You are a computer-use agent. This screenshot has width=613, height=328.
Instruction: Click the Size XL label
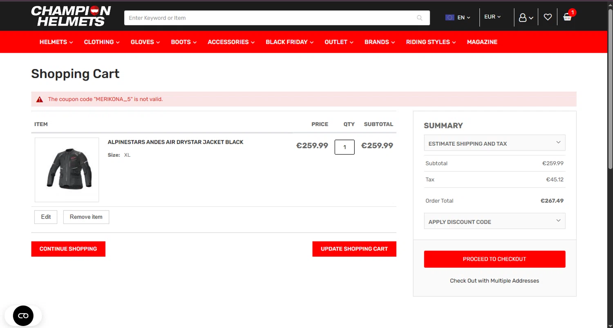click(119, 155)
